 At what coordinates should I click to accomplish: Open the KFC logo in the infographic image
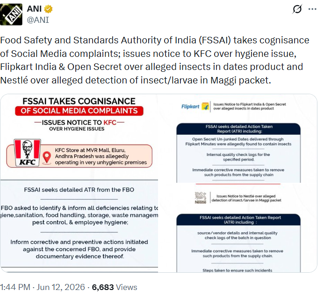[27, 153]
